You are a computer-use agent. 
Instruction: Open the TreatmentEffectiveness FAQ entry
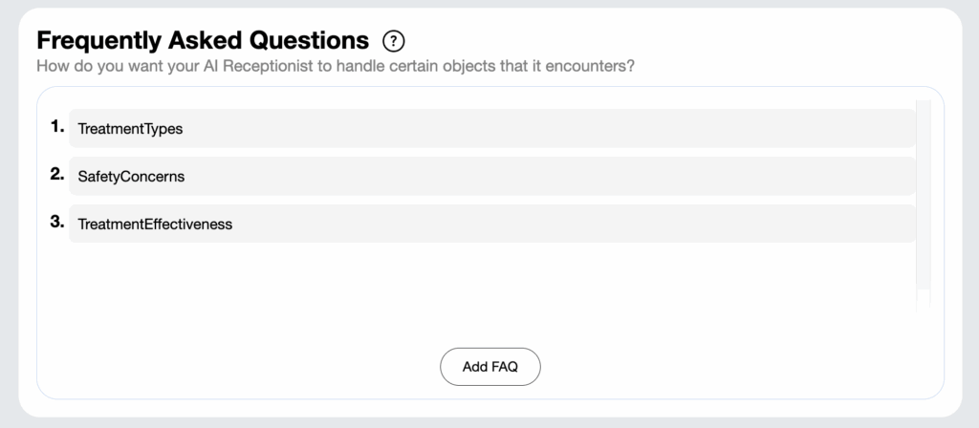tap(492, 224)
